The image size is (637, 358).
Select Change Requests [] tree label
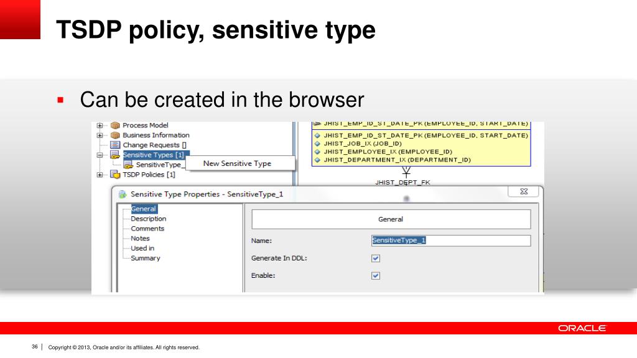[154, 145]
